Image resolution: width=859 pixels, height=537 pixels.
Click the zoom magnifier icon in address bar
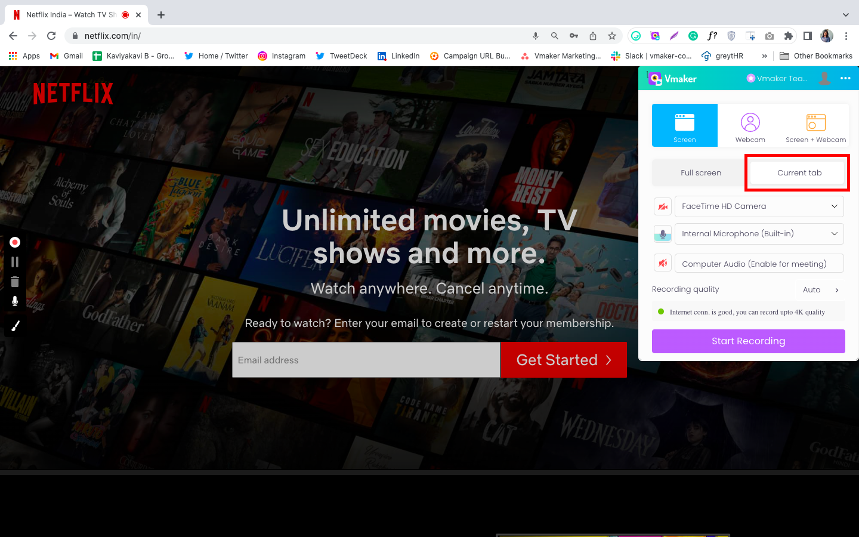(555, 36)
